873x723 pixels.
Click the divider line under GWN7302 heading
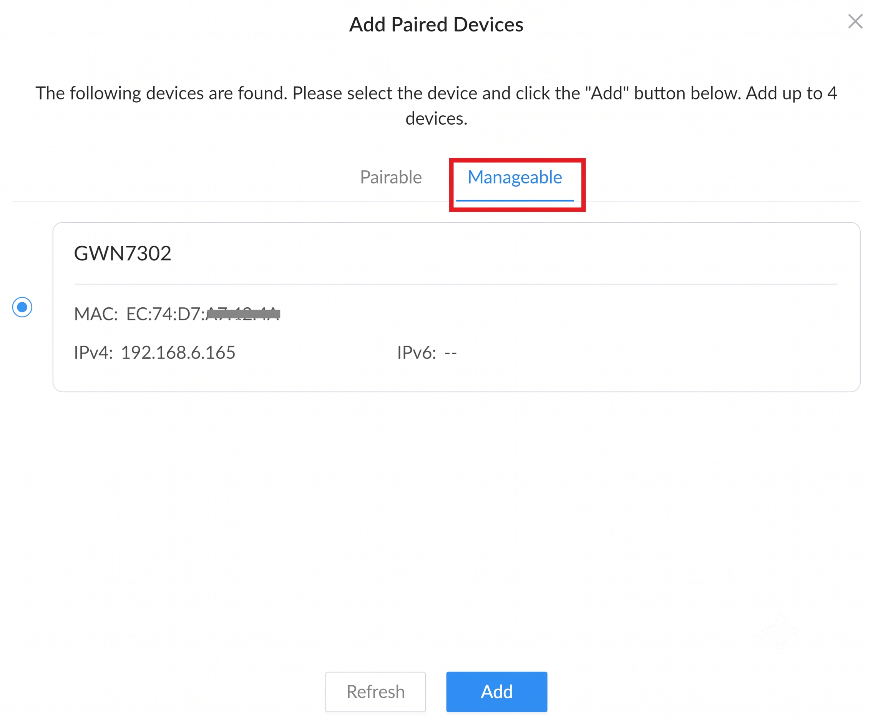click(455, 284)
